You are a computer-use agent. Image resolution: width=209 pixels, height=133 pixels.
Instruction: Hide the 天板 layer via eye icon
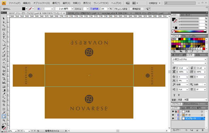click(173, 111)
